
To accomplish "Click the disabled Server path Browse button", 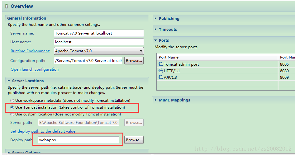I will [x=134, y=123].
